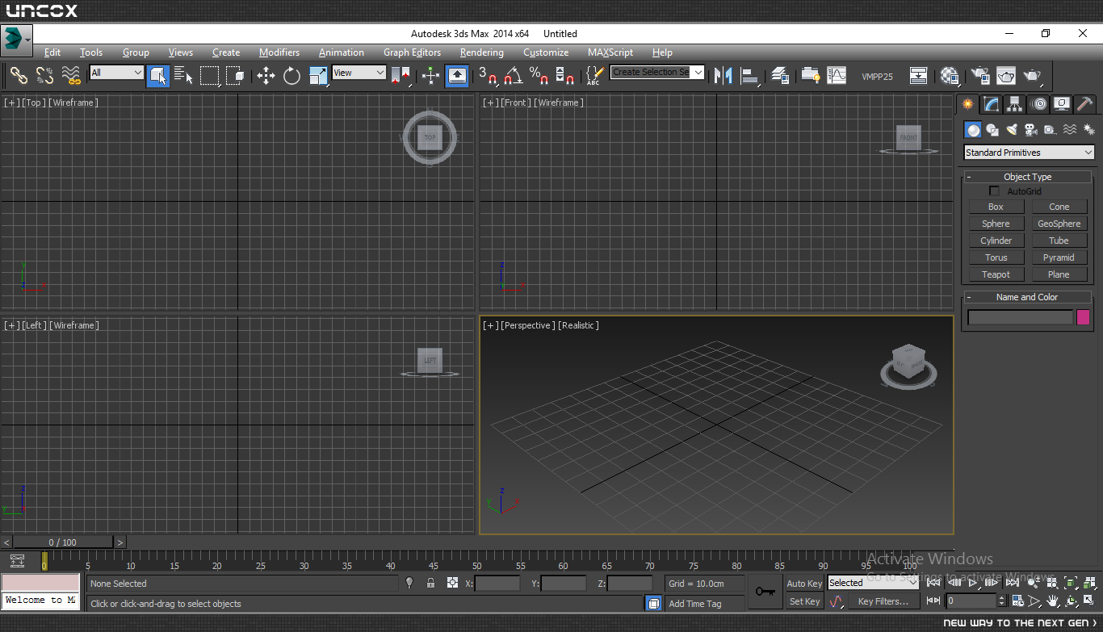The image size is (1103, 632).
Task: Activate the Select and Scale tool
Action: pyautogui.click(x=318, y=75)
